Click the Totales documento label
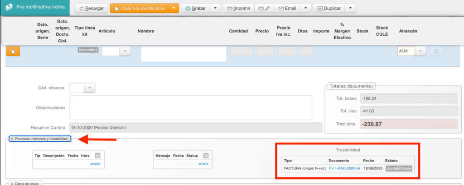This screenshot has height=185, width=464. pyautogui.click(x=352, y=86)
